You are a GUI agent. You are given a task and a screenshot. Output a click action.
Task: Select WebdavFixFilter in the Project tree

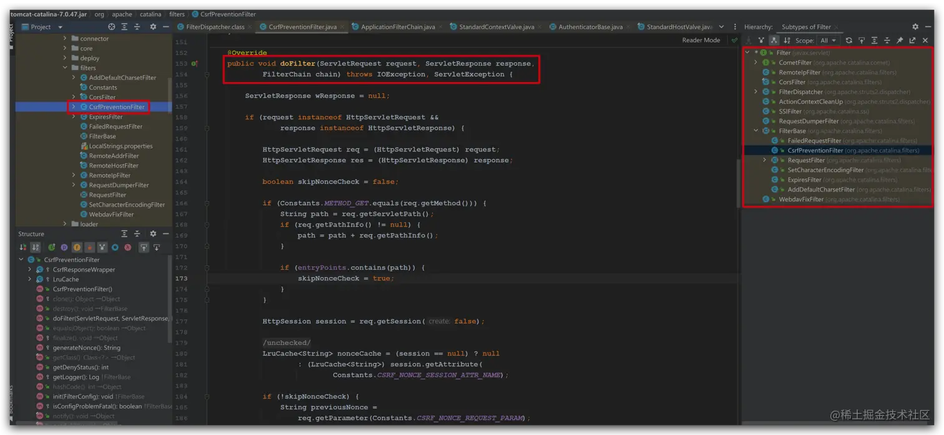click(111, 214)
